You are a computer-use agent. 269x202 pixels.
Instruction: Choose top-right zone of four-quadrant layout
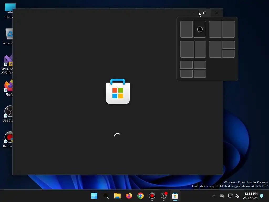coord(200,65)
